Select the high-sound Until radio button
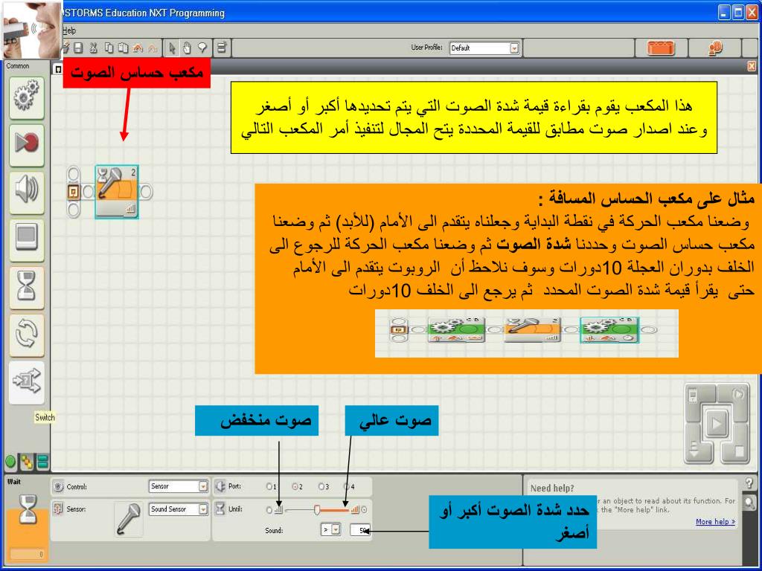This screenshot has height=571, width=762. pos(364,510)
